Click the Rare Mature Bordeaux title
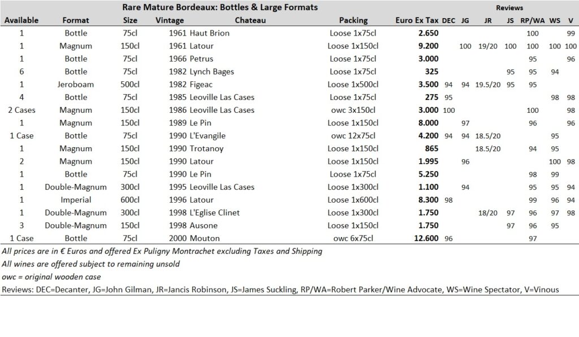 click(x=220, y=7)
